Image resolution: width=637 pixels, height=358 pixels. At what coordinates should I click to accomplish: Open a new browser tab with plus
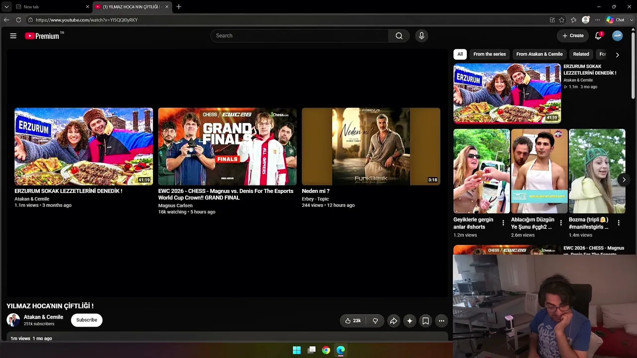pyautogui.click(x=179, y=6)
